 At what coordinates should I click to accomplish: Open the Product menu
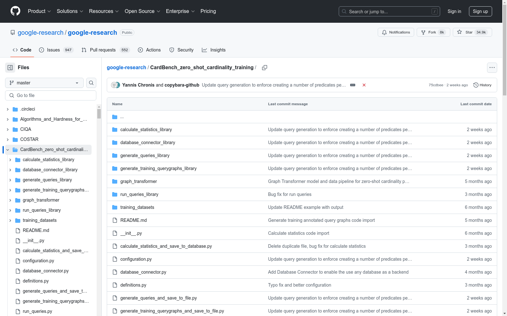(x=39, y=11)
